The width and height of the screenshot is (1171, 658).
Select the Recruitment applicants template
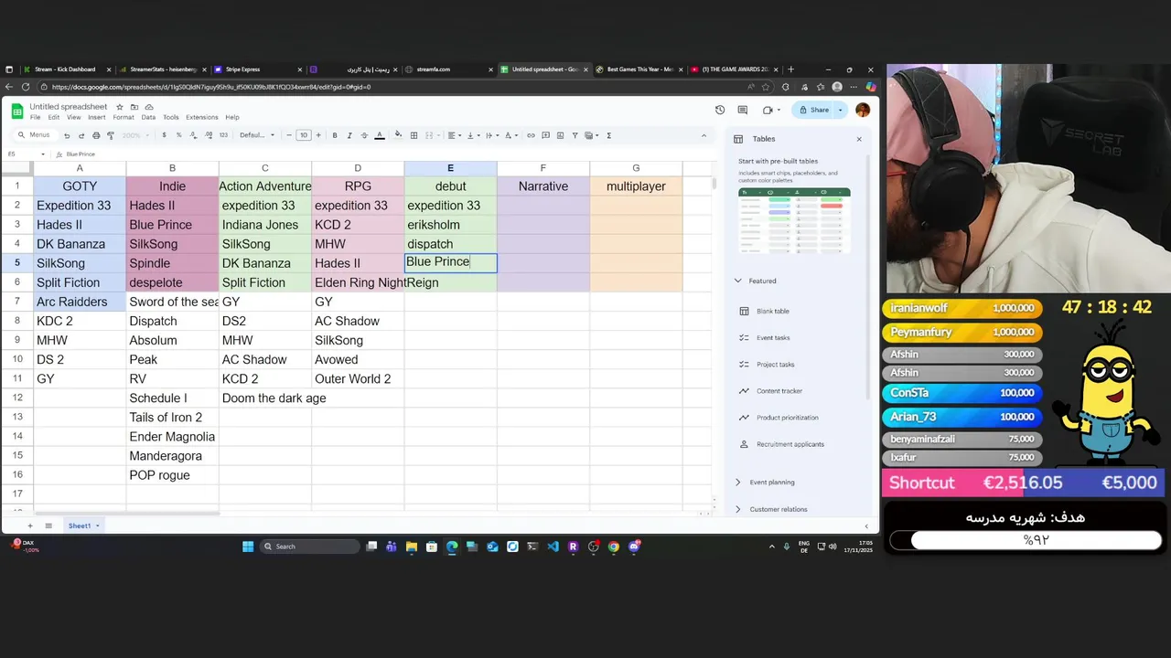click(790, 444)
